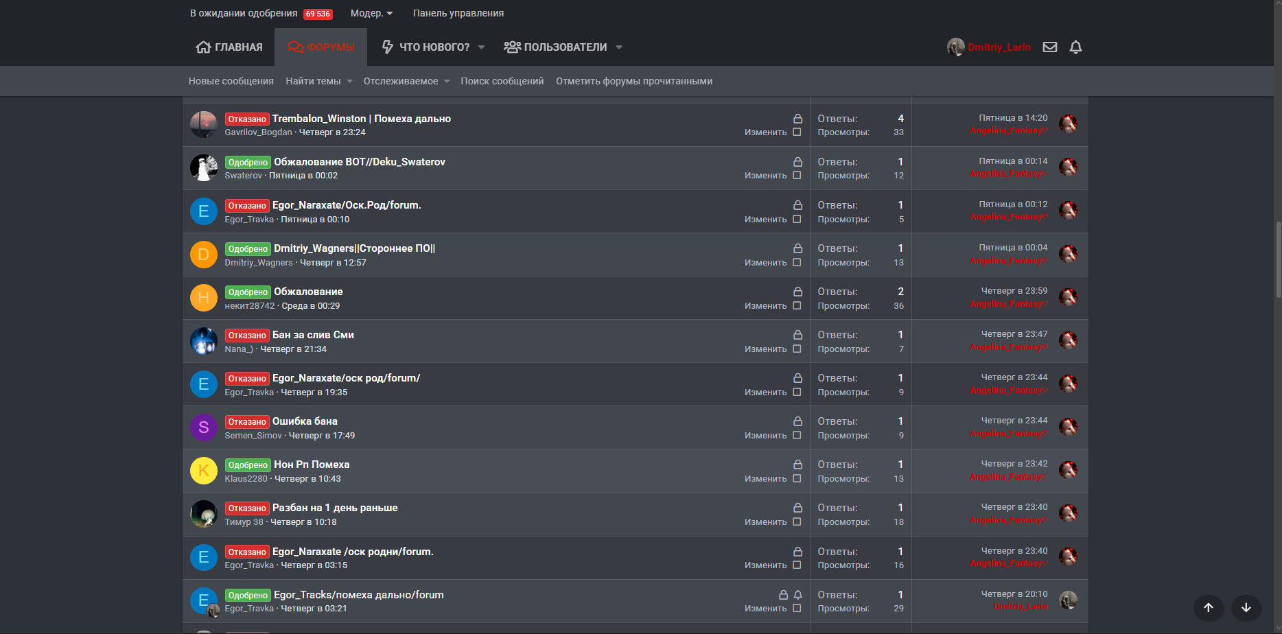This screenshot has width=1282, height=634.
Task: Open the Модер. dropdown menu
Action: click(x=371, y=13)
